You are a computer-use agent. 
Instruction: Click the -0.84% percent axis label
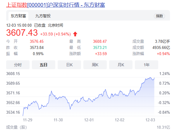tap(164, 112)
